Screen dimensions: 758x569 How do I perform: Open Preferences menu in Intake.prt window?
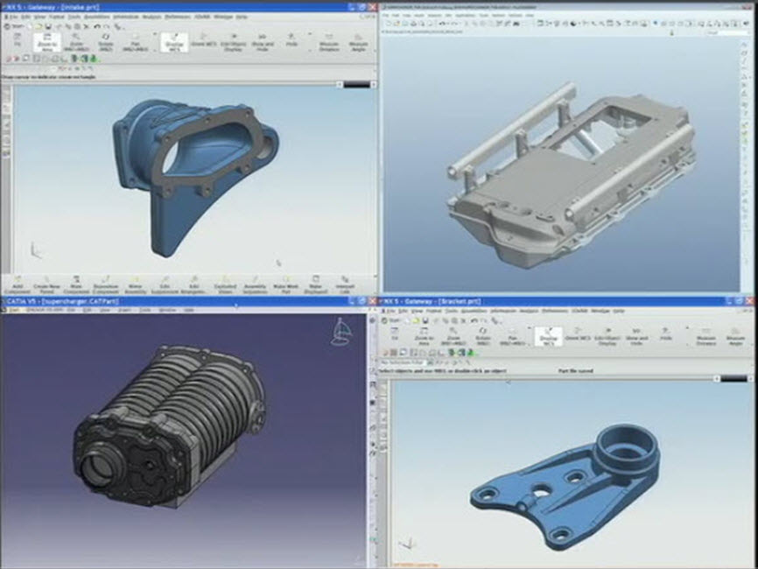tap(178, 17)
